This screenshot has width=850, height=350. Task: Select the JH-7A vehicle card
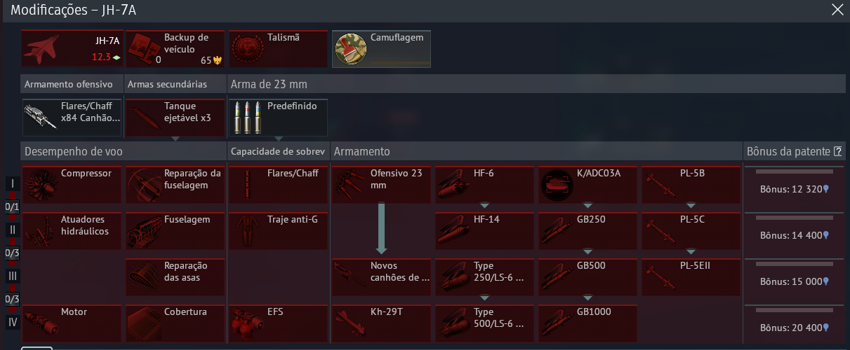click(72, 49)
